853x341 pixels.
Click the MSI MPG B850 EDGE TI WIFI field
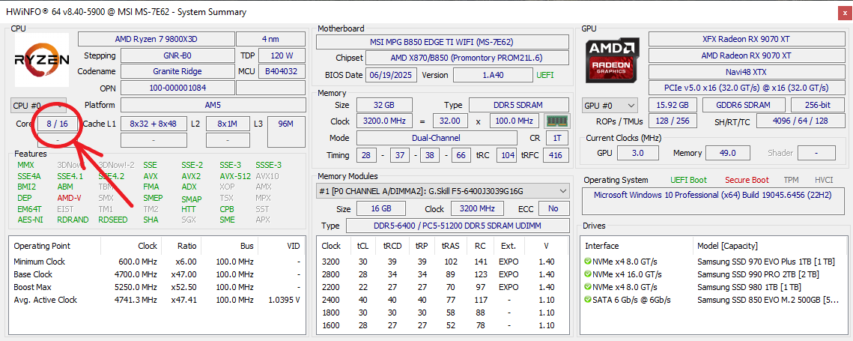click(441, 42)
